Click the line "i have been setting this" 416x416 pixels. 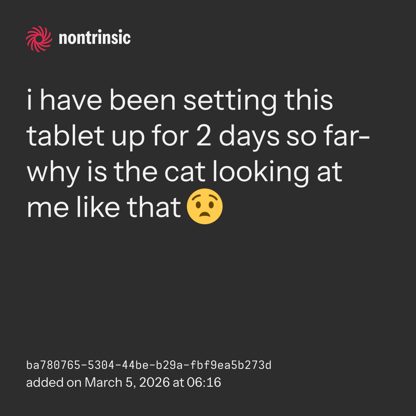pos(180,102)
